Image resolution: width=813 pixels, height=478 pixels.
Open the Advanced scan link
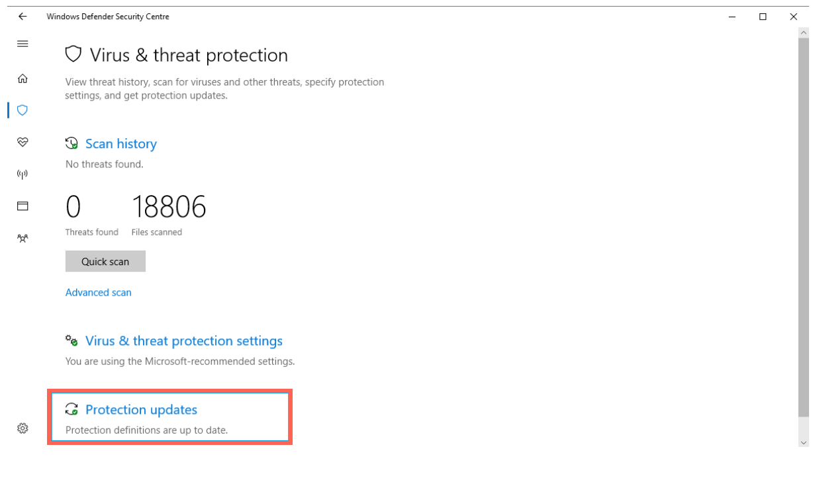point(98,292)
